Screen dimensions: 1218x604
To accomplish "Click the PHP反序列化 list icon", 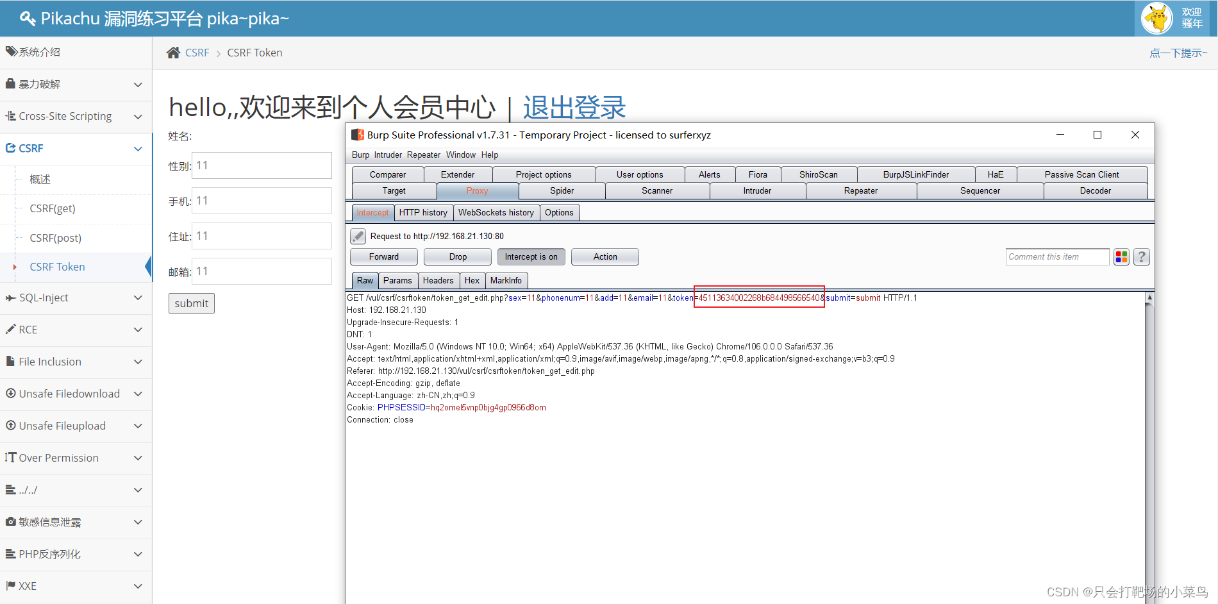I will pyautogui.click(x=10, y=554).
